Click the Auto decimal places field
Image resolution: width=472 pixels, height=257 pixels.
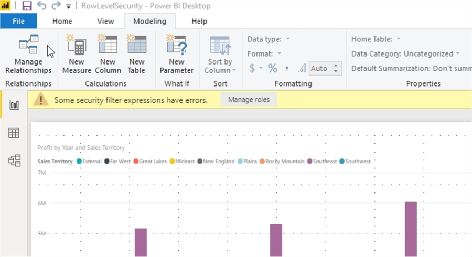321,68
